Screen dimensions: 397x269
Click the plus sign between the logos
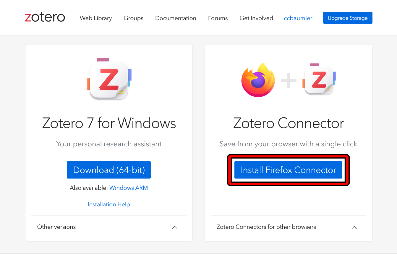click(x=289, y=80)
